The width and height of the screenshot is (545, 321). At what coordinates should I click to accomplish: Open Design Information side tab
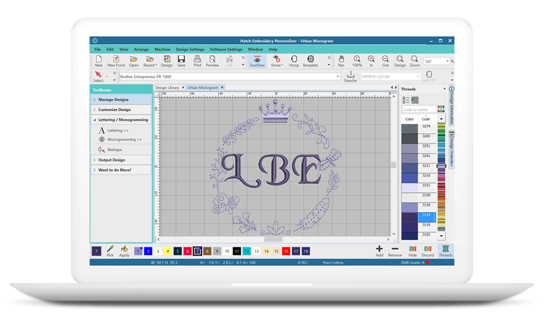[x=451, y=106]
